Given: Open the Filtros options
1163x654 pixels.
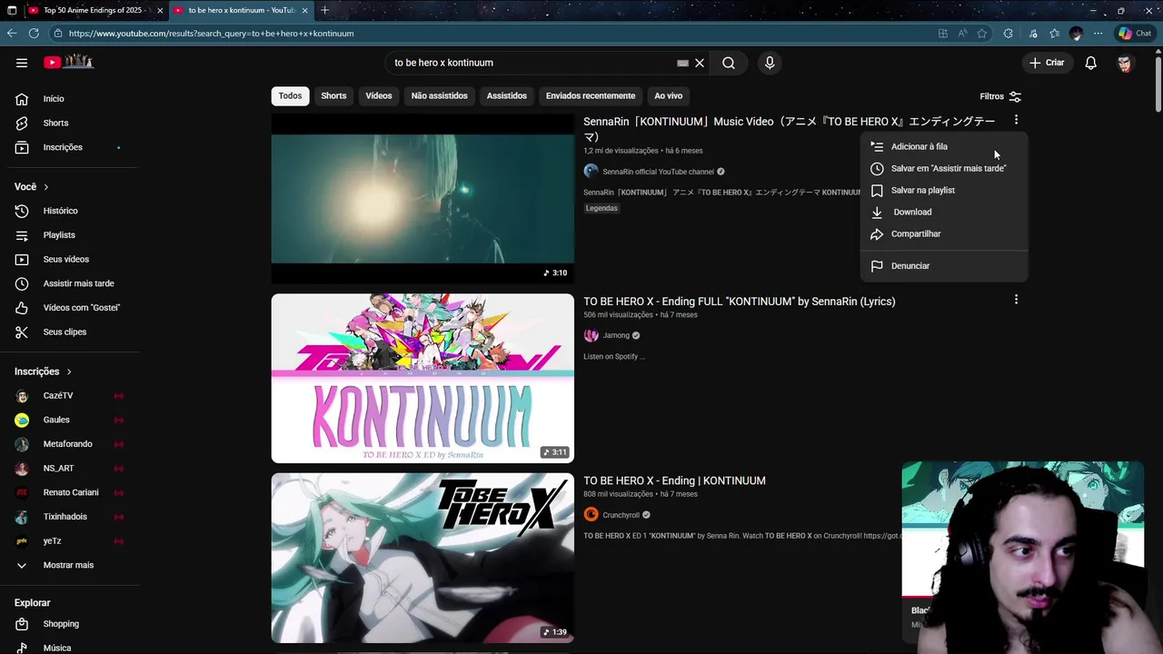Looking at the screenshot, I should (1000, 96).
